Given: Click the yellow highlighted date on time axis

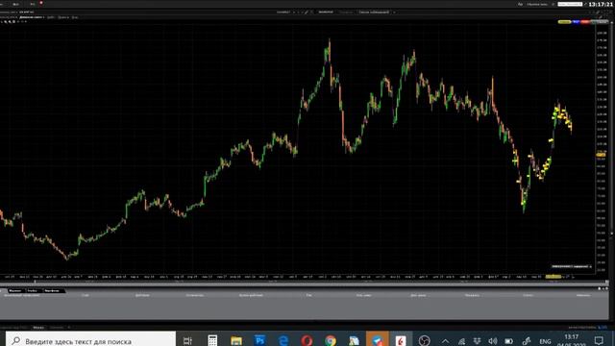Looking at the screenshot, I should 553,277.
